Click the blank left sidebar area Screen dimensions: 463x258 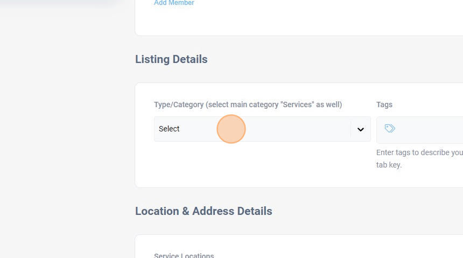[x=59, y=135]
